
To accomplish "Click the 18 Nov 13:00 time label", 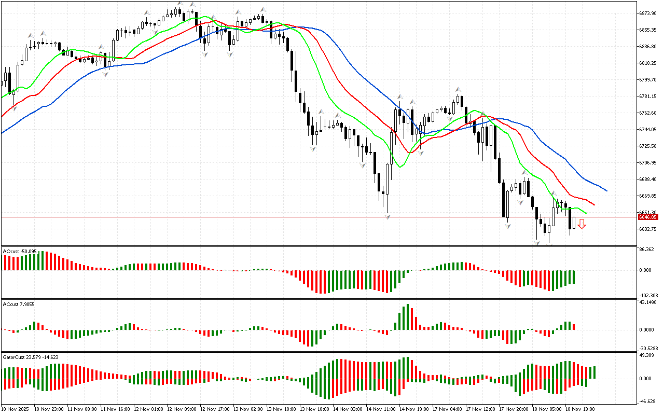I will 579,409.
